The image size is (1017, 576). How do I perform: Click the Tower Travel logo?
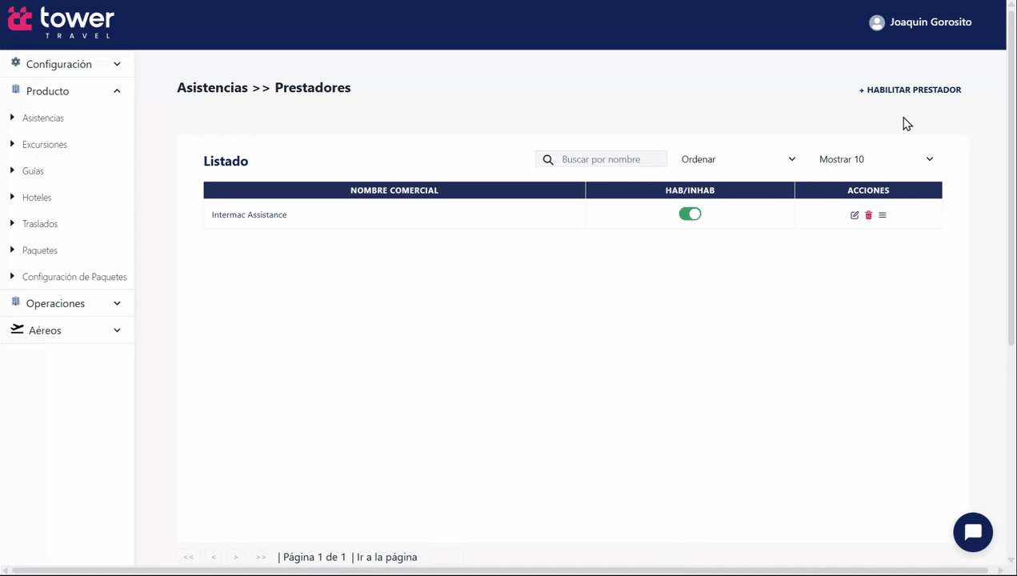(x=61, y=22)
